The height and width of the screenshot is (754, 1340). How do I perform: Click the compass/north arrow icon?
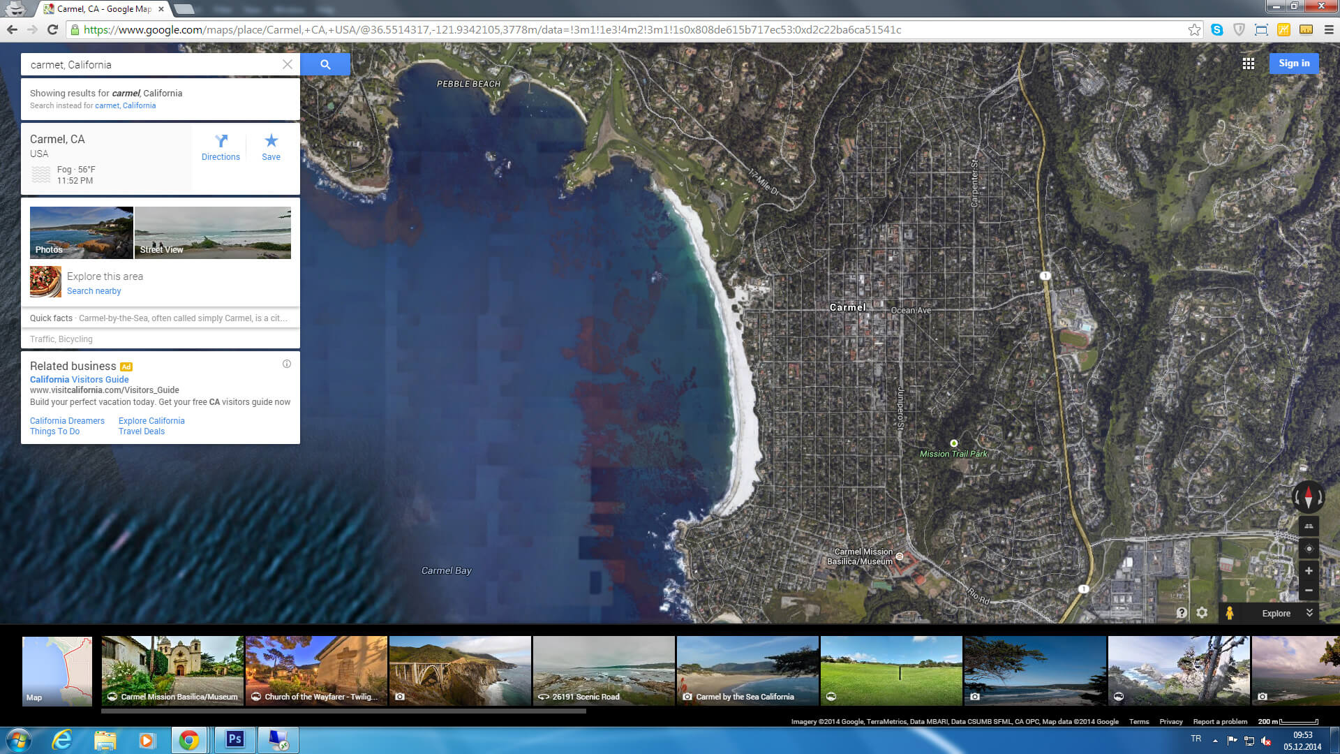1309,497
